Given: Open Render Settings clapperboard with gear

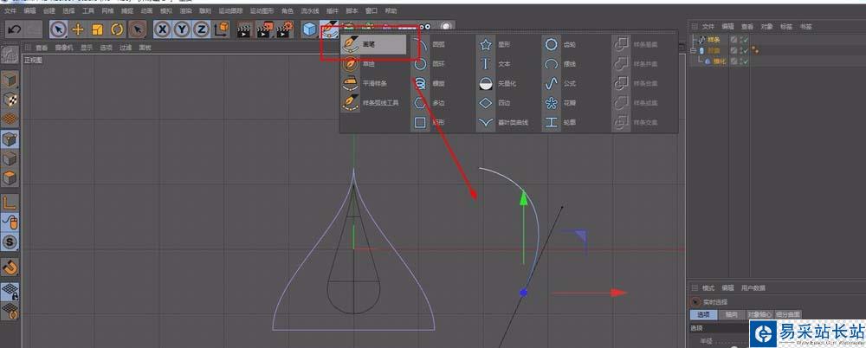Looking at the screenshot, I should click(x=284, y=29).
